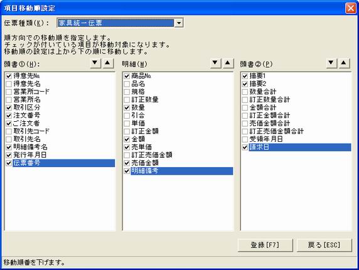Click the 登録[F7] button
Image resolution: width=359 pixels, height=270 pixels.
tap(265, 246)
